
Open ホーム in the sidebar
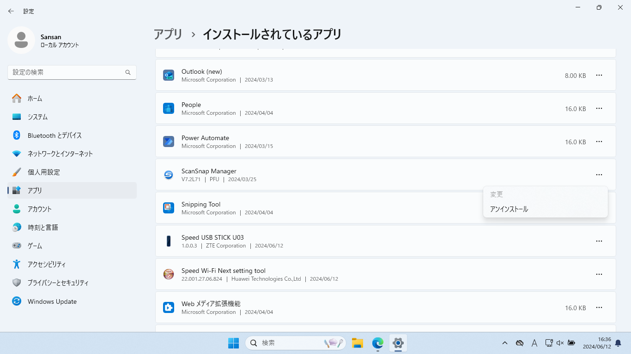[x=72, y=98]
